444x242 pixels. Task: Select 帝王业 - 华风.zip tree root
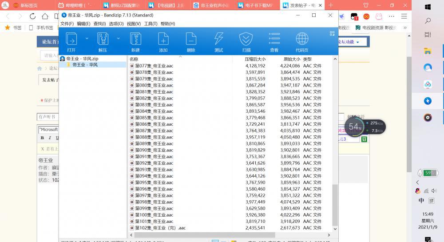(82, 59)
